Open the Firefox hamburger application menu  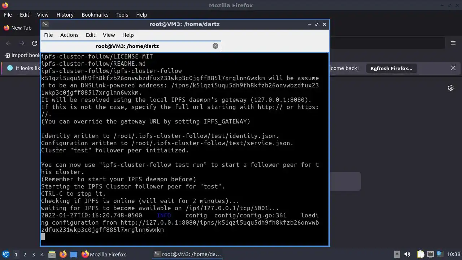[453, 43]
